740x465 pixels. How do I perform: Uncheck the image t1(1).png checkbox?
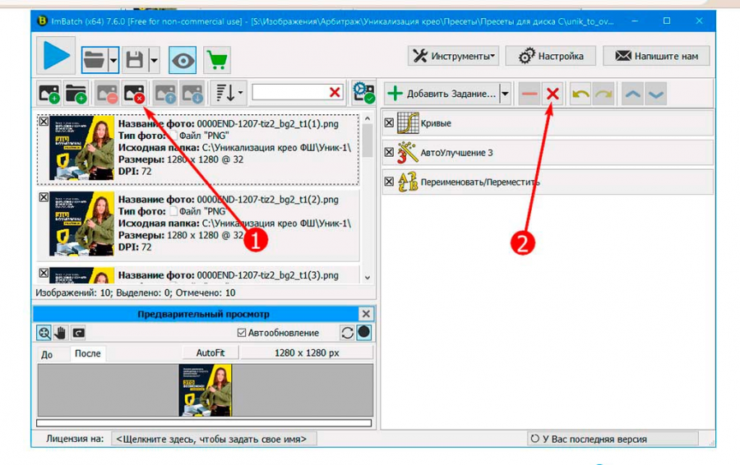tap(44, 122)
